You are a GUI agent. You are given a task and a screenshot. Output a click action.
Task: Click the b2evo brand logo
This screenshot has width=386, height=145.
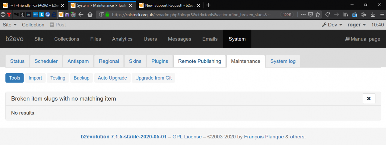click(x=14, y=39)
